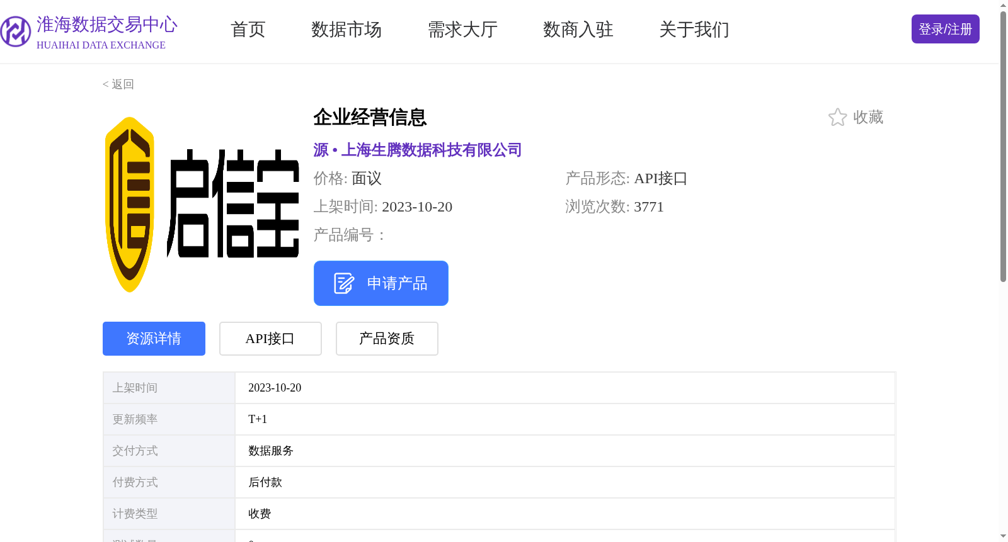
Task: Go to 首页 in navigation
Action: click(248, 30)
